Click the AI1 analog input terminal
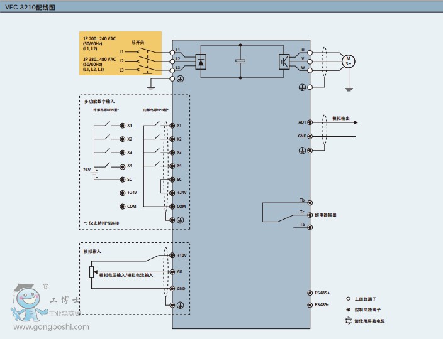 (172, 272)
